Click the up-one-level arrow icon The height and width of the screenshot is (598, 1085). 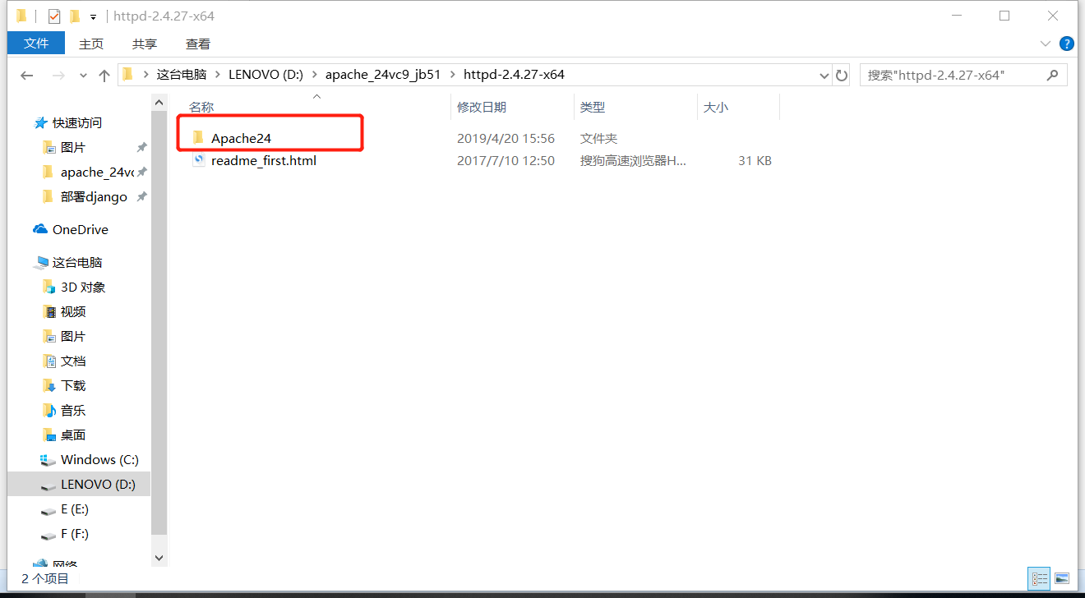(x=102, y=75)
